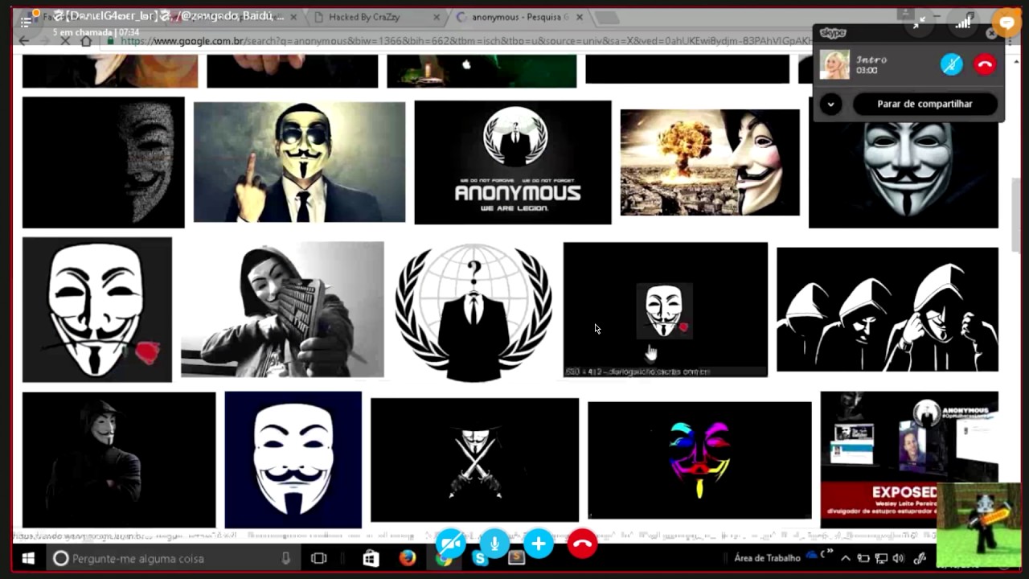This screenshot has height=579, width=1029.
Task: Open network icon in system tray
Action: click(881, 558)
